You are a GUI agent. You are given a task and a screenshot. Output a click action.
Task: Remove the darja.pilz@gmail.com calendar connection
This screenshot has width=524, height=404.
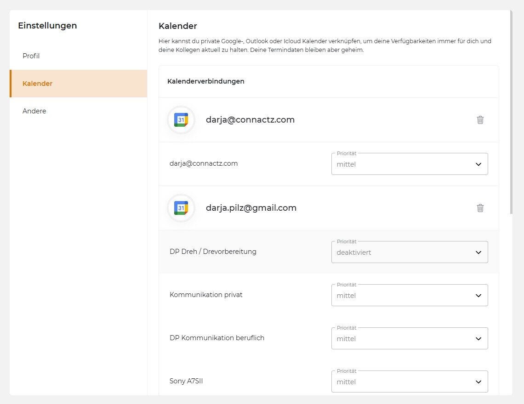click(480, 208)
